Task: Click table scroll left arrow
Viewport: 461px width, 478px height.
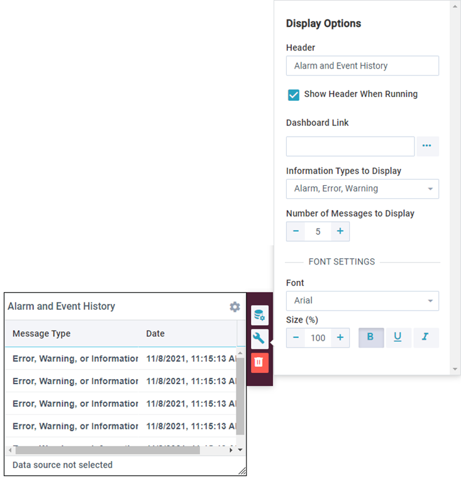Action: 10,450
